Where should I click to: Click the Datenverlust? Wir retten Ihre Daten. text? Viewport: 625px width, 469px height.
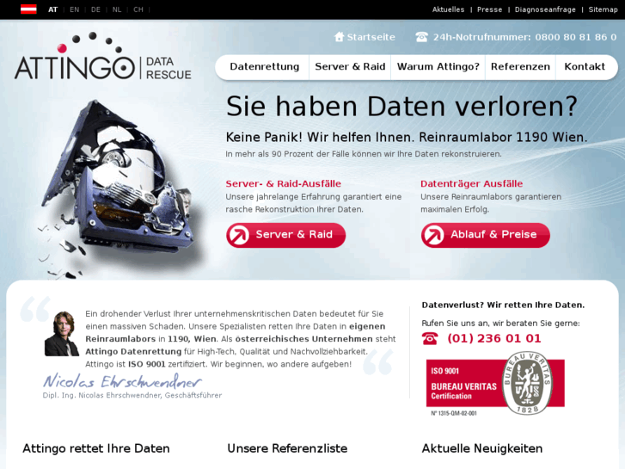(503, 305)
